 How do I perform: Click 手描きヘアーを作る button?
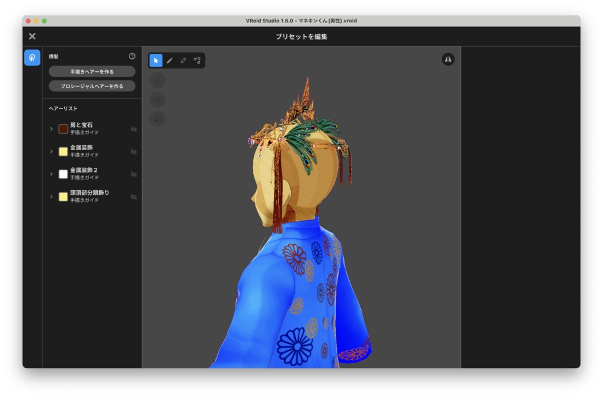click(x=92, y=71)
